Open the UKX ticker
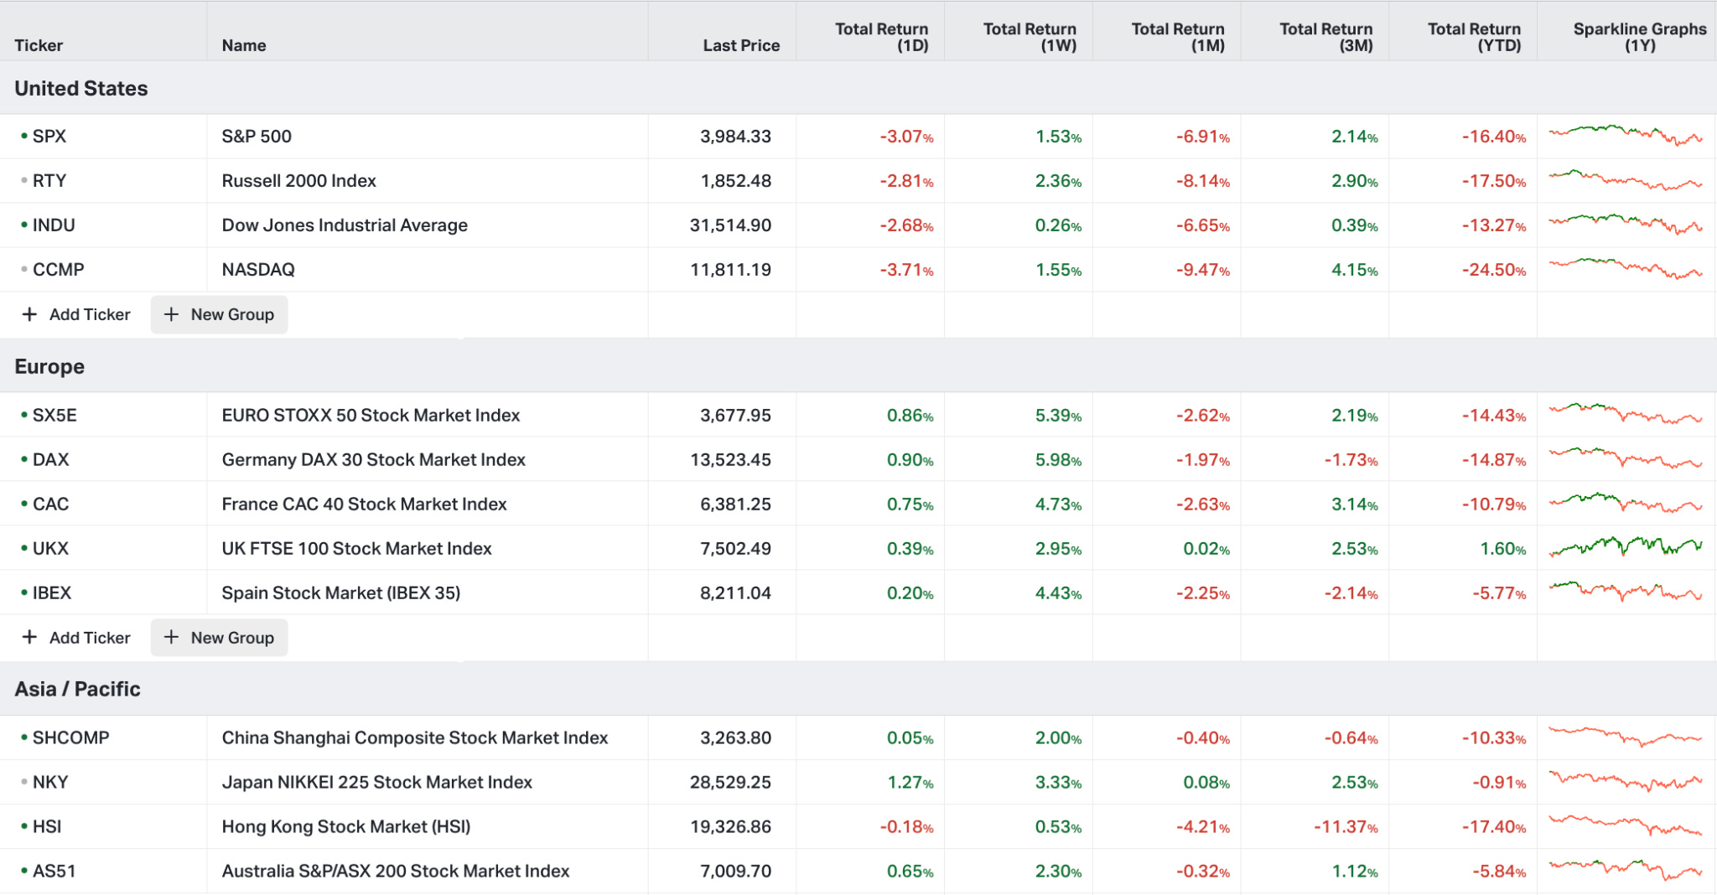The image size is (1717, 895). pos(50,548)
